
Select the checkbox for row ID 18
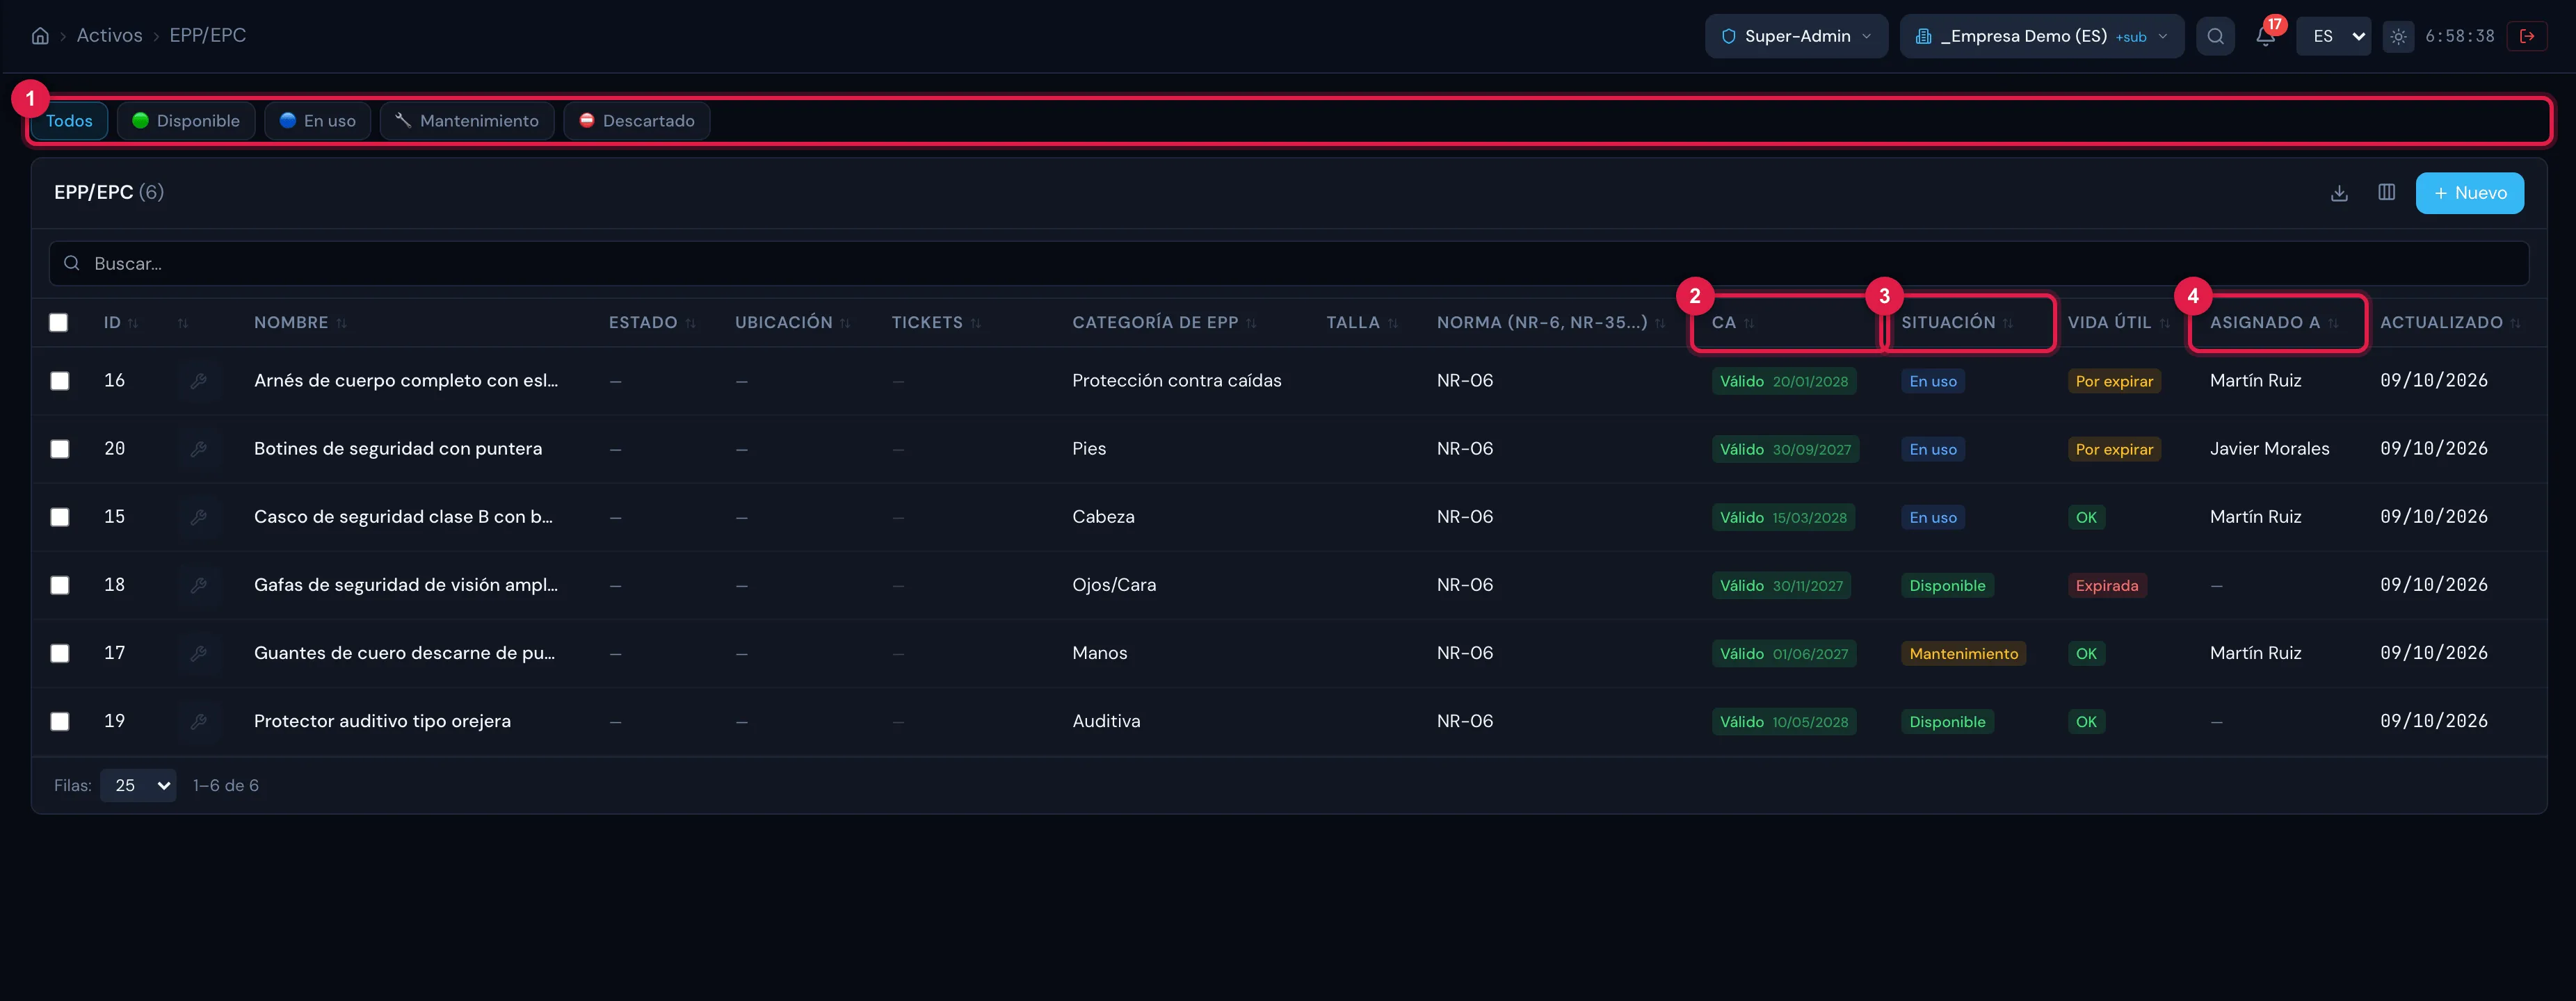coord(60,585)
